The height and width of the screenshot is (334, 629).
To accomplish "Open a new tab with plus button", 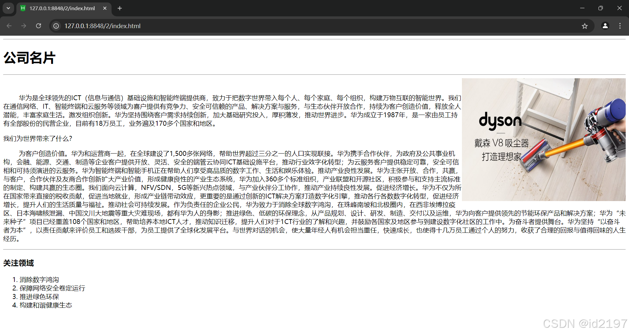I will pyautogui.click(x=120, y=8).
